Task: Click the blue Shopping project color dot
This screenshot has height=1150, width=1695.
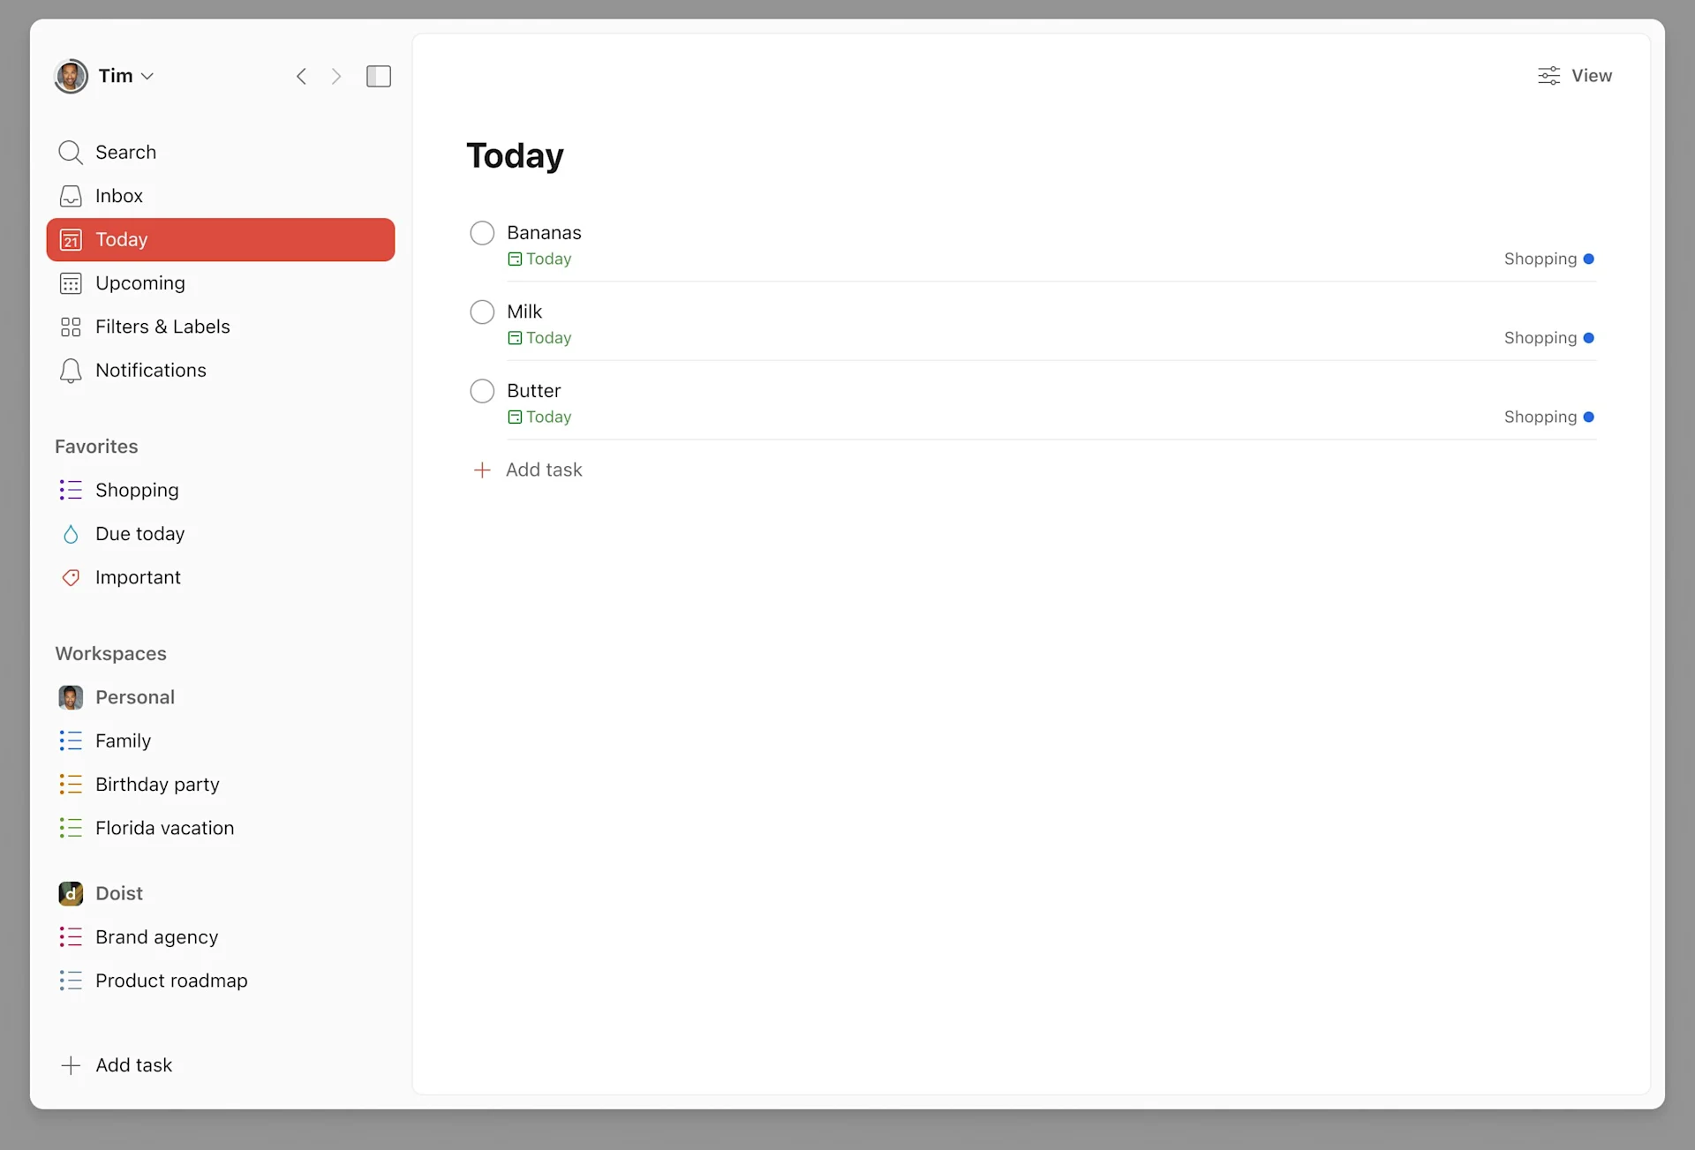Action: pyautogui.click(x=1590, y=259)
